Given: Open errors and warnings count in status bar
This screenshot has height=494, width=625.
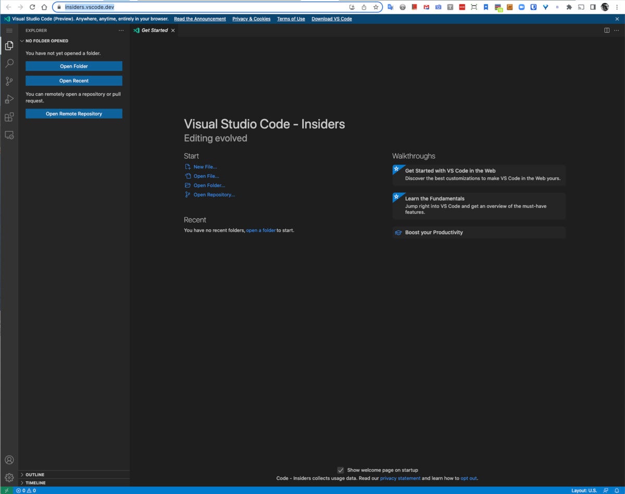Looking at the screenshot, I should point(26,490).
